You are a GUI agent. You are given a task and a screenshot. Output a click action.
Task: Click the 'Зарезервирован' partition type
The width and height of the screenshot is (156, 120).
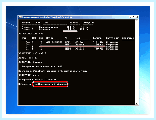click(x=49, y=27)
